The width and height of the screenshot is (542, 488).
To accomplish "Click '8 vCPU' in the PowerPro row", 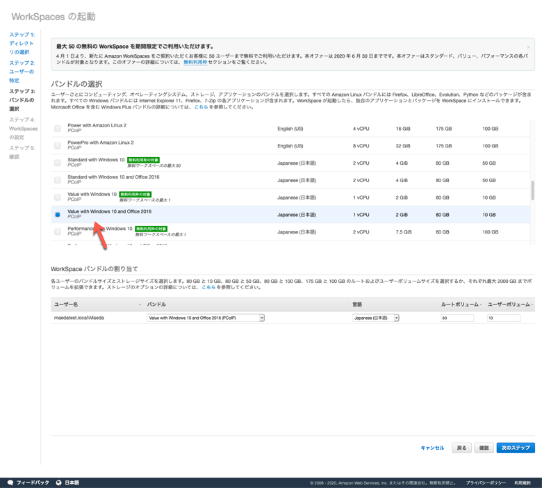I will [x=361, y=146].
